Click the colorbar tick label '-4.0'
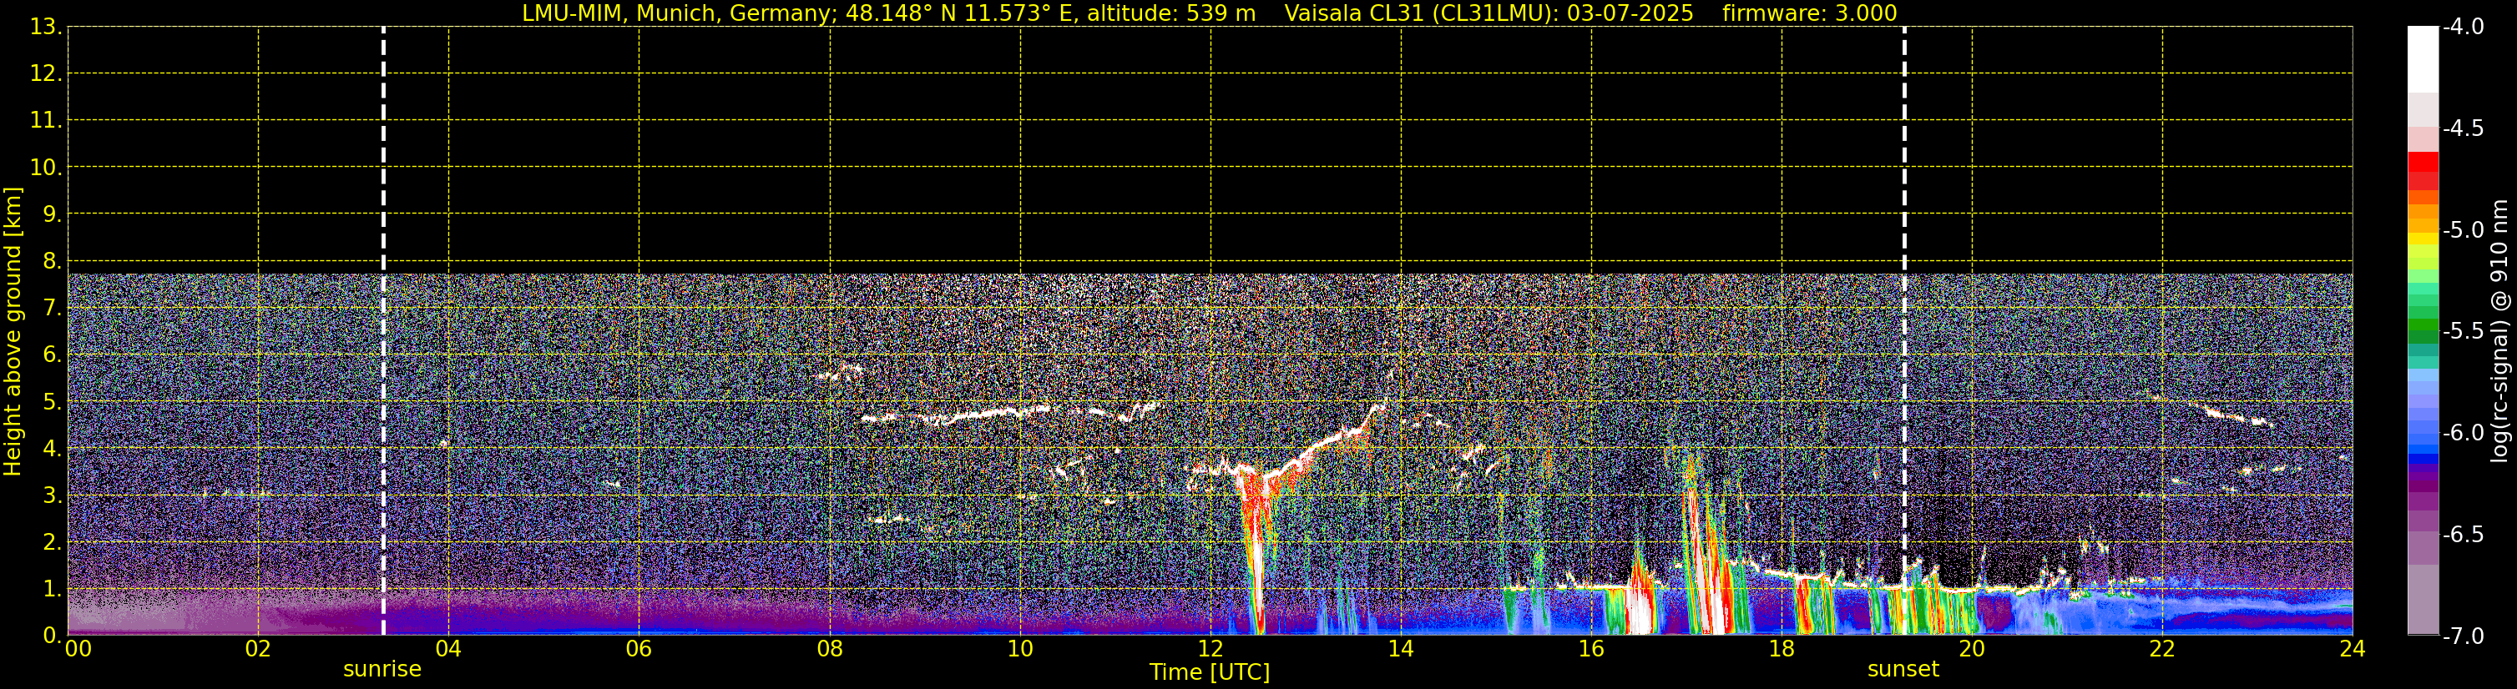 coord(2462,28)
